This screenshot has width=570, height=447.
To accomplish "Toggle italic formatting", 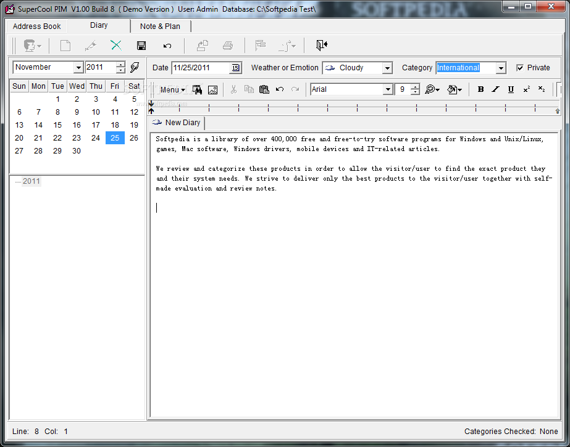I will click(495, 89).
